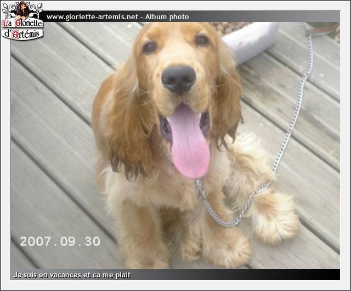Click the La Gloriette d'Artémis logo
The image size is (351, 291).
click(x=22, y=21)
